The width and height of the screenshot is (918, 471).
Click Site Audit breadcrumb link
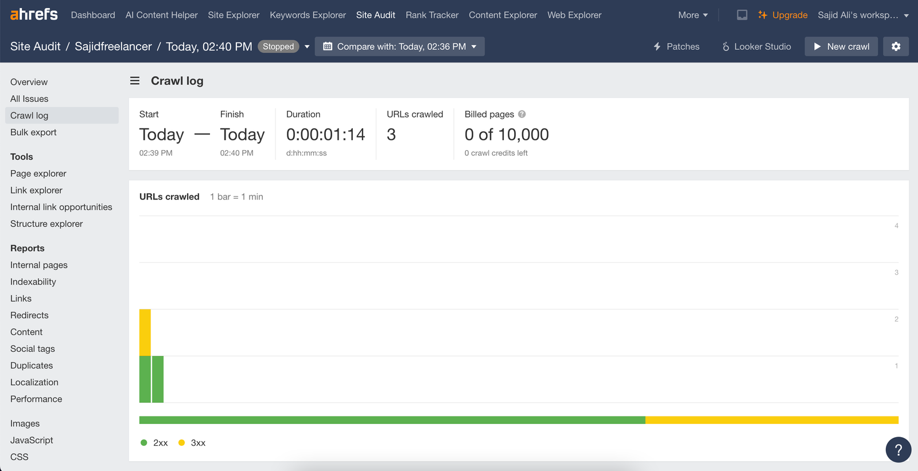point(35,46)
